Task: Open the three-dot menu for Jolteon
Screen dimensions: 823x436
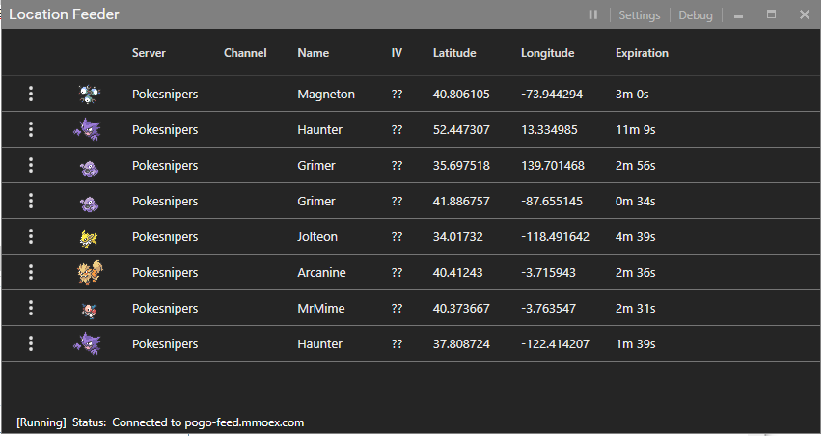Action: coord(31,236)
